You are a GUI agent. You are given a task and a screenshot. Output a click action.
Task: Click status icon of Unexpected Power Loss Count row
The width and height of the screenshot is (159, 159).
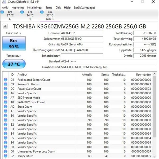[x=6, y=151]
